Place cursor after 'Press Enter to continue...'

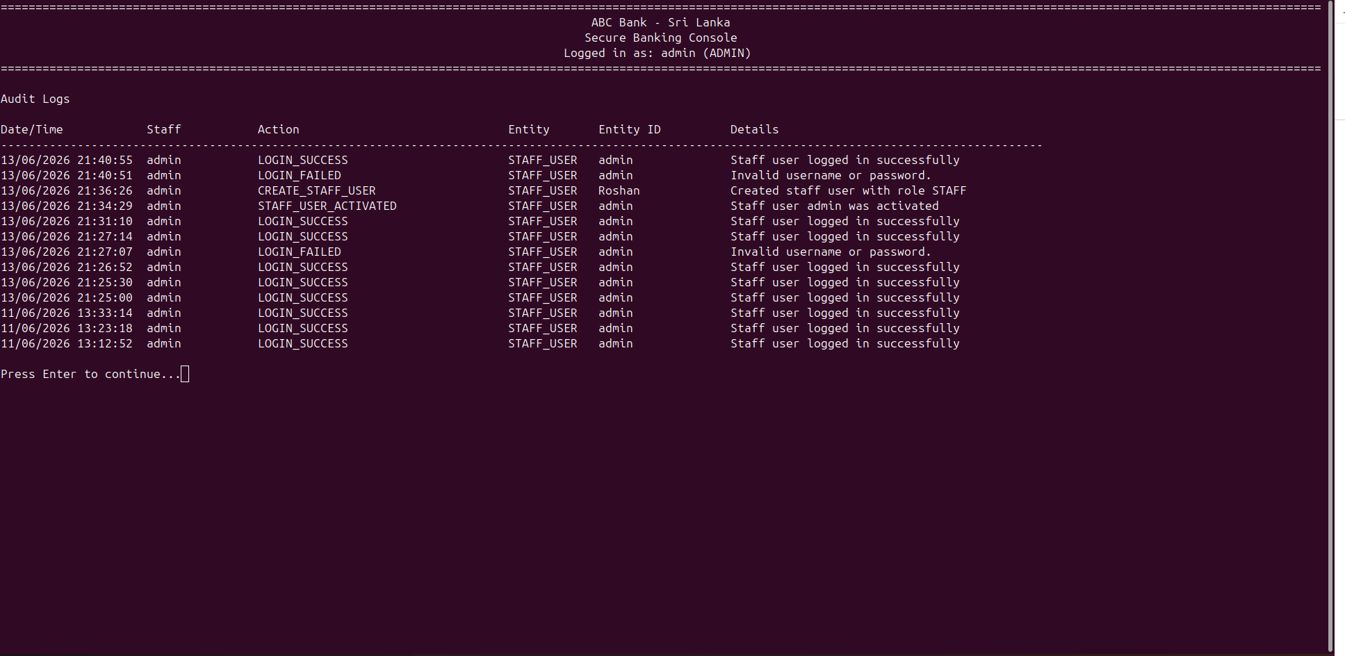(185, 374)
